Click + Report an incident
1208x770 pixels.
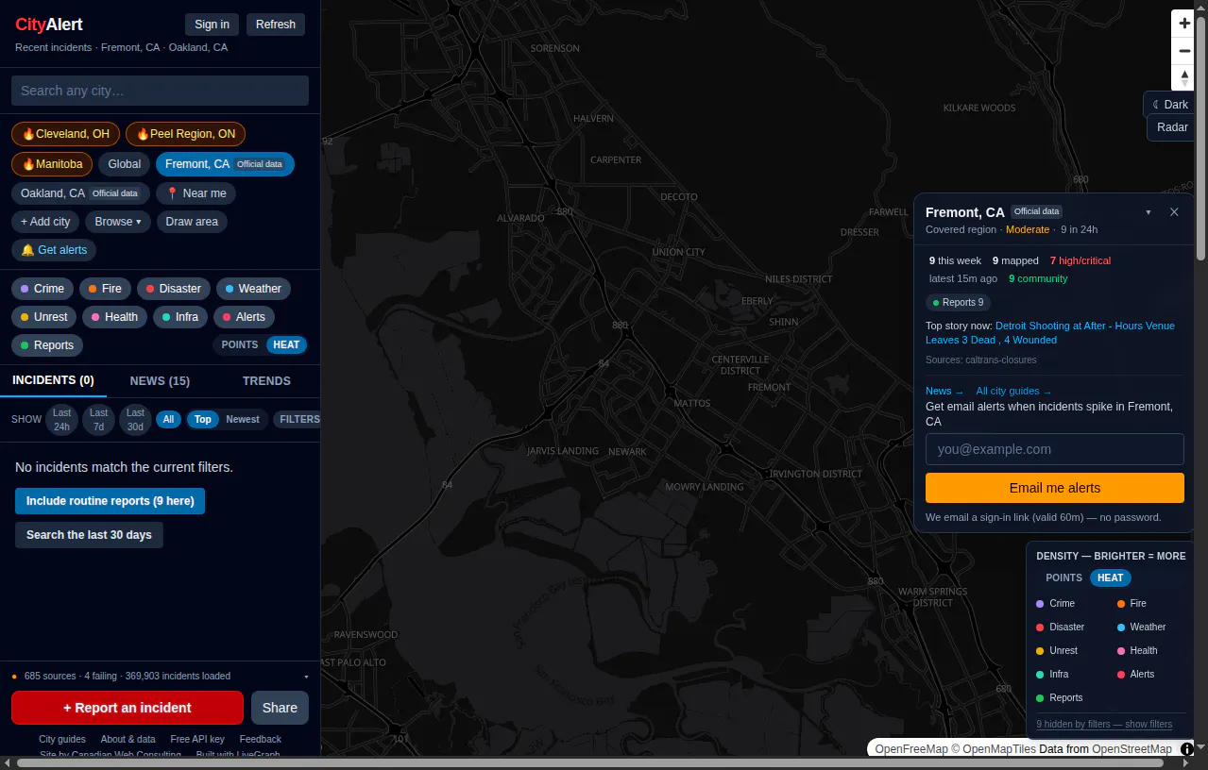click(128, 708)
